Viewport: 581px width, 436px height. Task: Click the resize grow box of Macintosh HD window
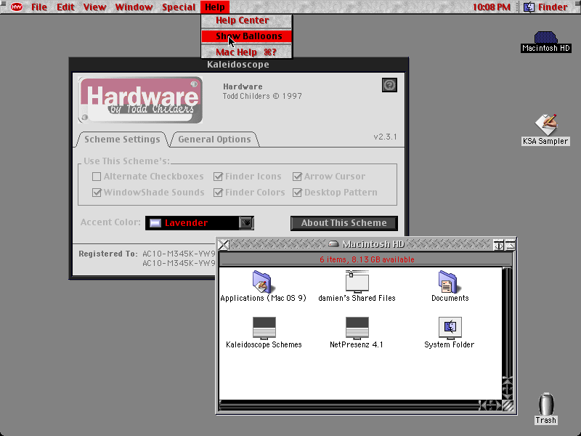coord(508,405)
